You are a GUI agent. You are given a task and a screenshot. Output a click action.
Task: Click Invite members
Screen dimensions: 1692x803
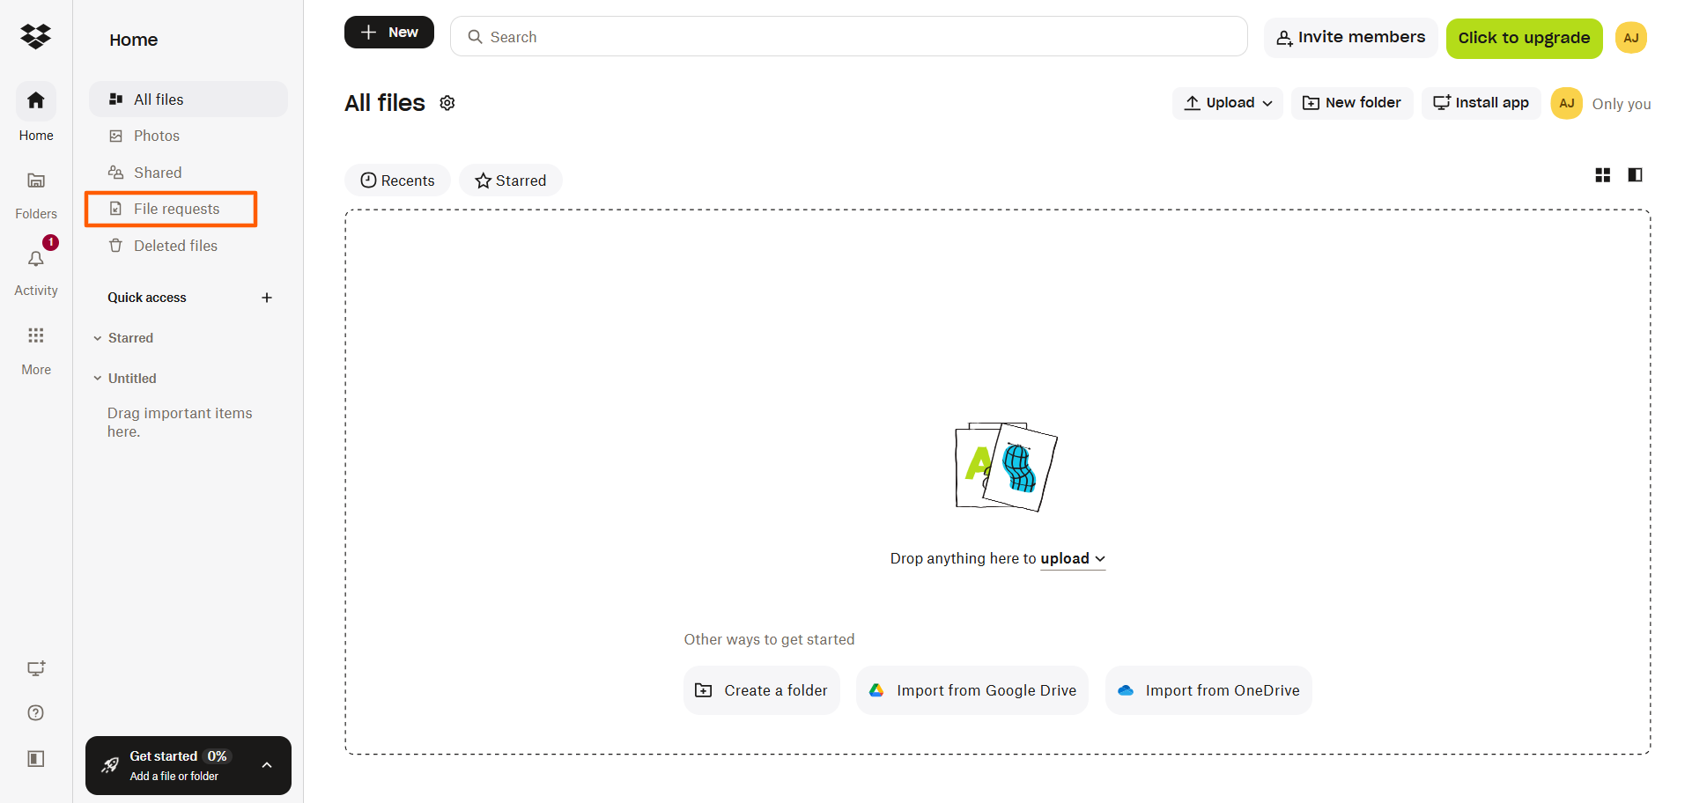click(x=1351, y=38)
